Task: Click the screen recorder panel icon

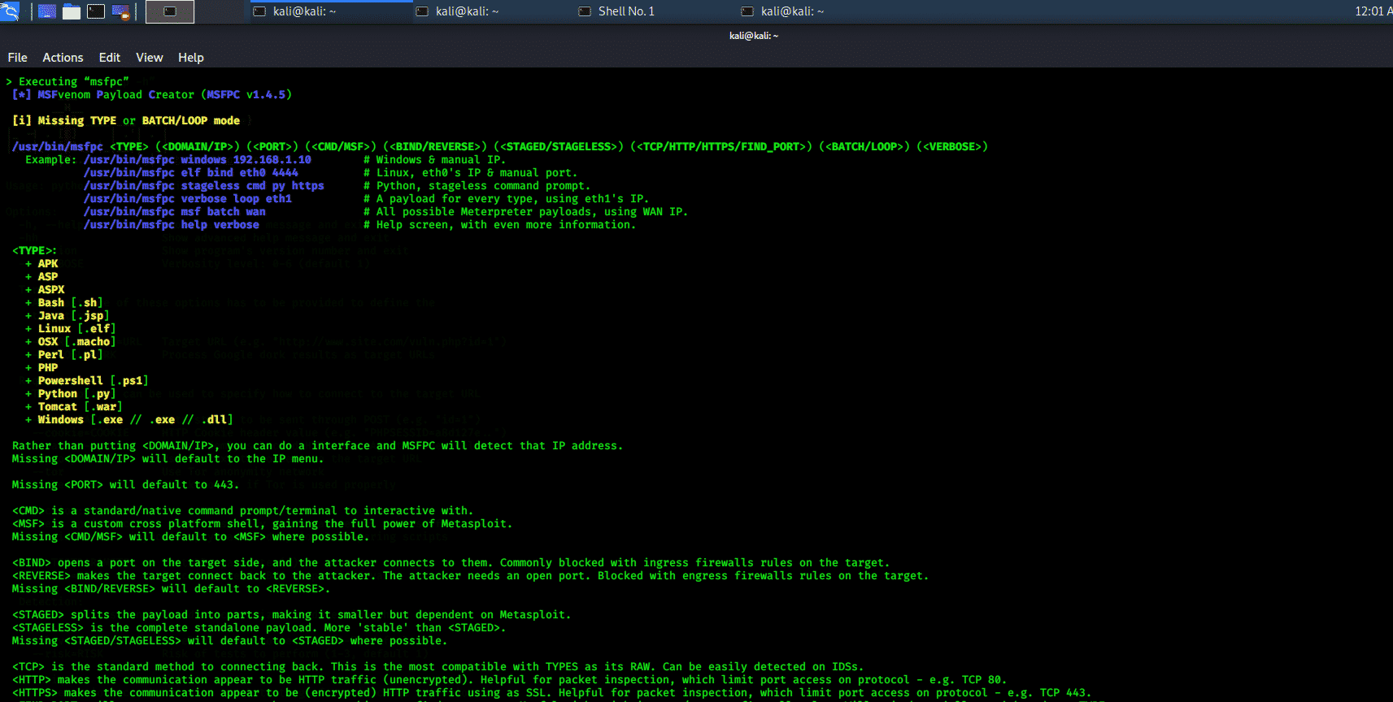Action: (x=120, y=11)
